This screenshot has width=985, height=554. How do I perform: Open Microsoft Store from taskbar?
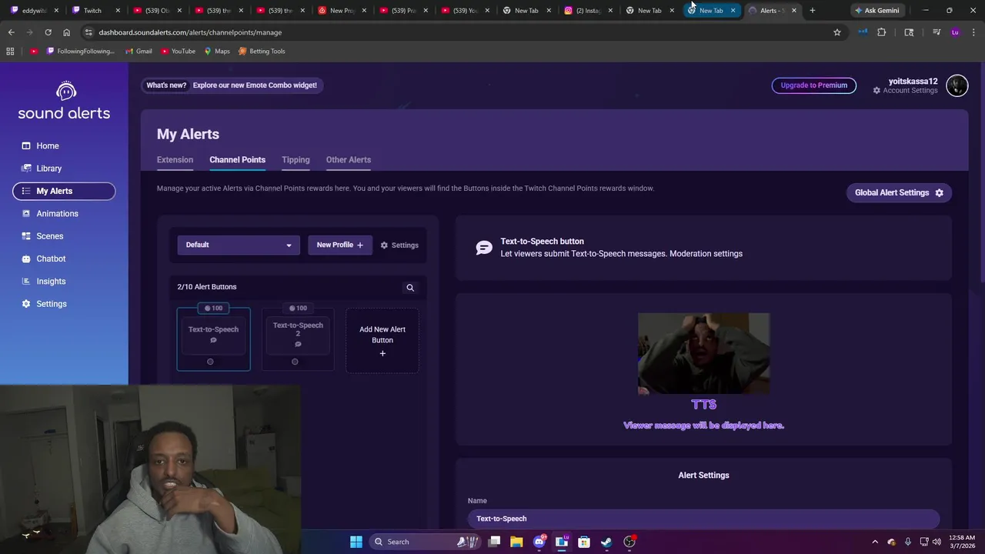pos(584,542)
